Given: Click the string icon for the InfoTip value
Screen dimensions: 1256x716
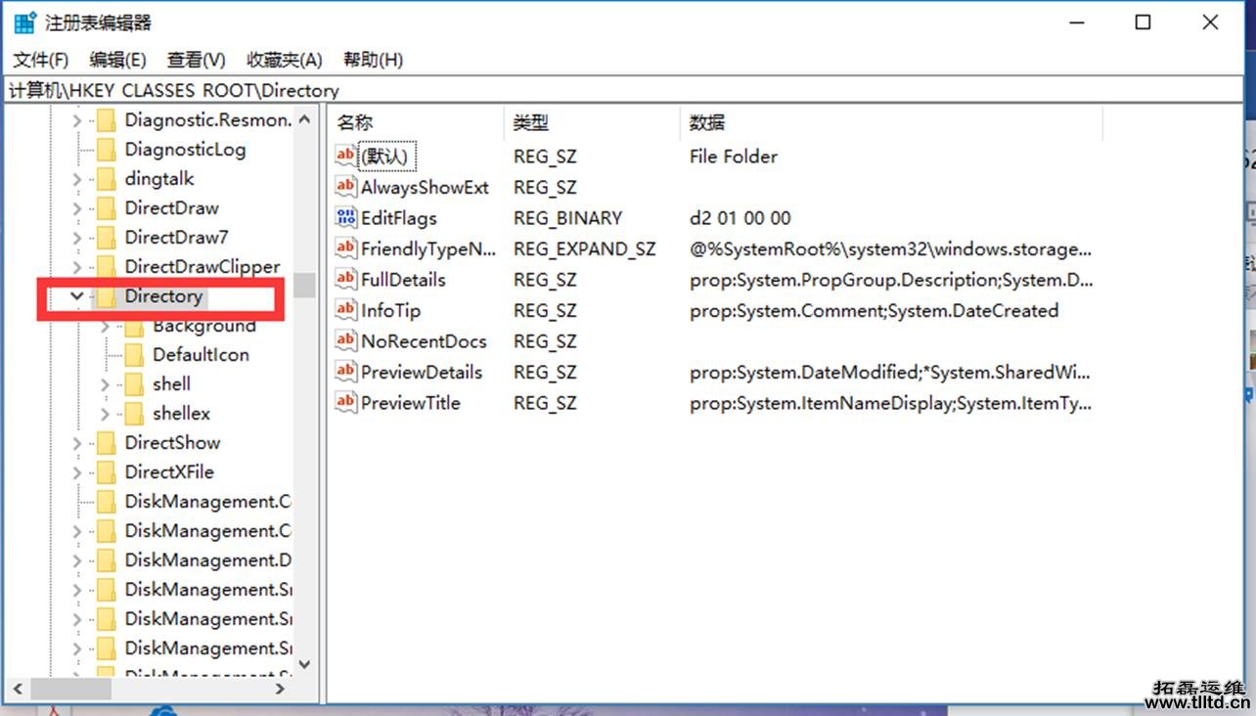Looking at the screenshot, I should (346, 310).
